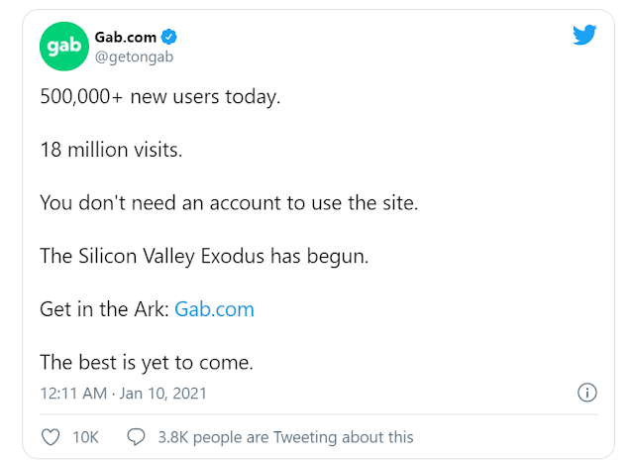Click the blue verified checkmark badge
The width and height of the screenshot is (633, 460).
point(168,37)
